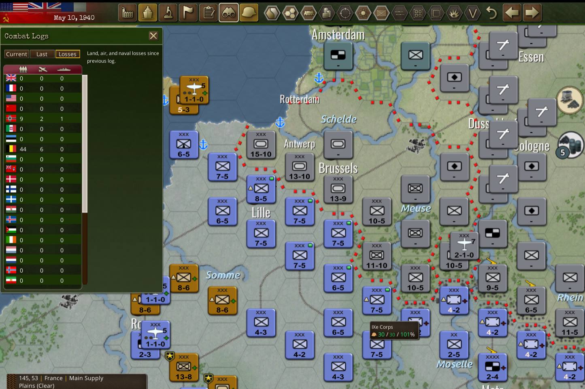This screenshot has height=389, width=585.
Task: Toggle the terrain hexagon map overlay
Action: pos(272,13)
